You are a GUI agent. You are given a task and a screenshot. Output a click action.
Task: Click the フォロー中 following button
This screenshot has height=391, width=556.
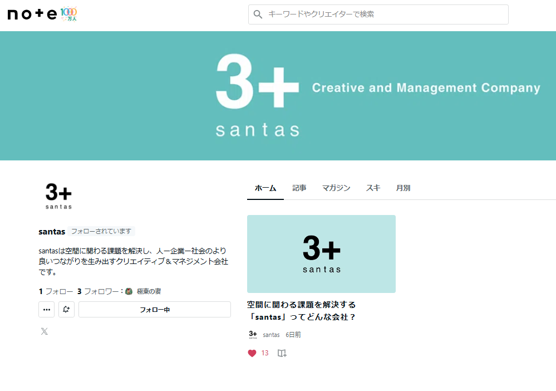coord(155,309)
